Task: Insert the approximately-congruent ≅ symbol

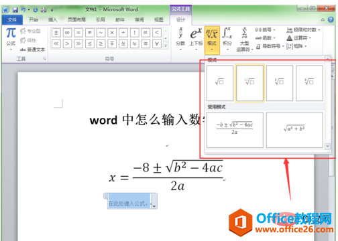Action: [x=123, y=44]
